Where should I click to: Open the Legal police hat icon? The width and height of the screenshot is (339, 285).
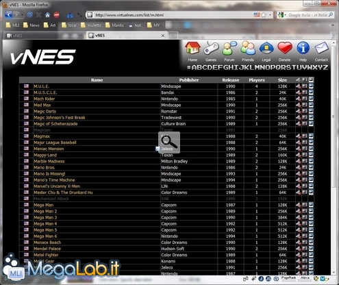coord(266,48)
